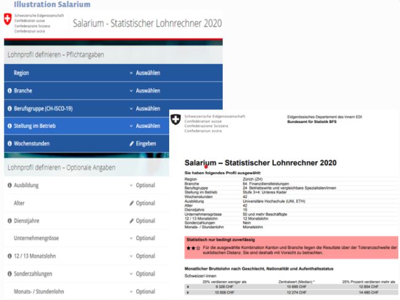Screen dimensions: 400x300
Task: Click the info icon beside Branche
Action: (9, 90)
